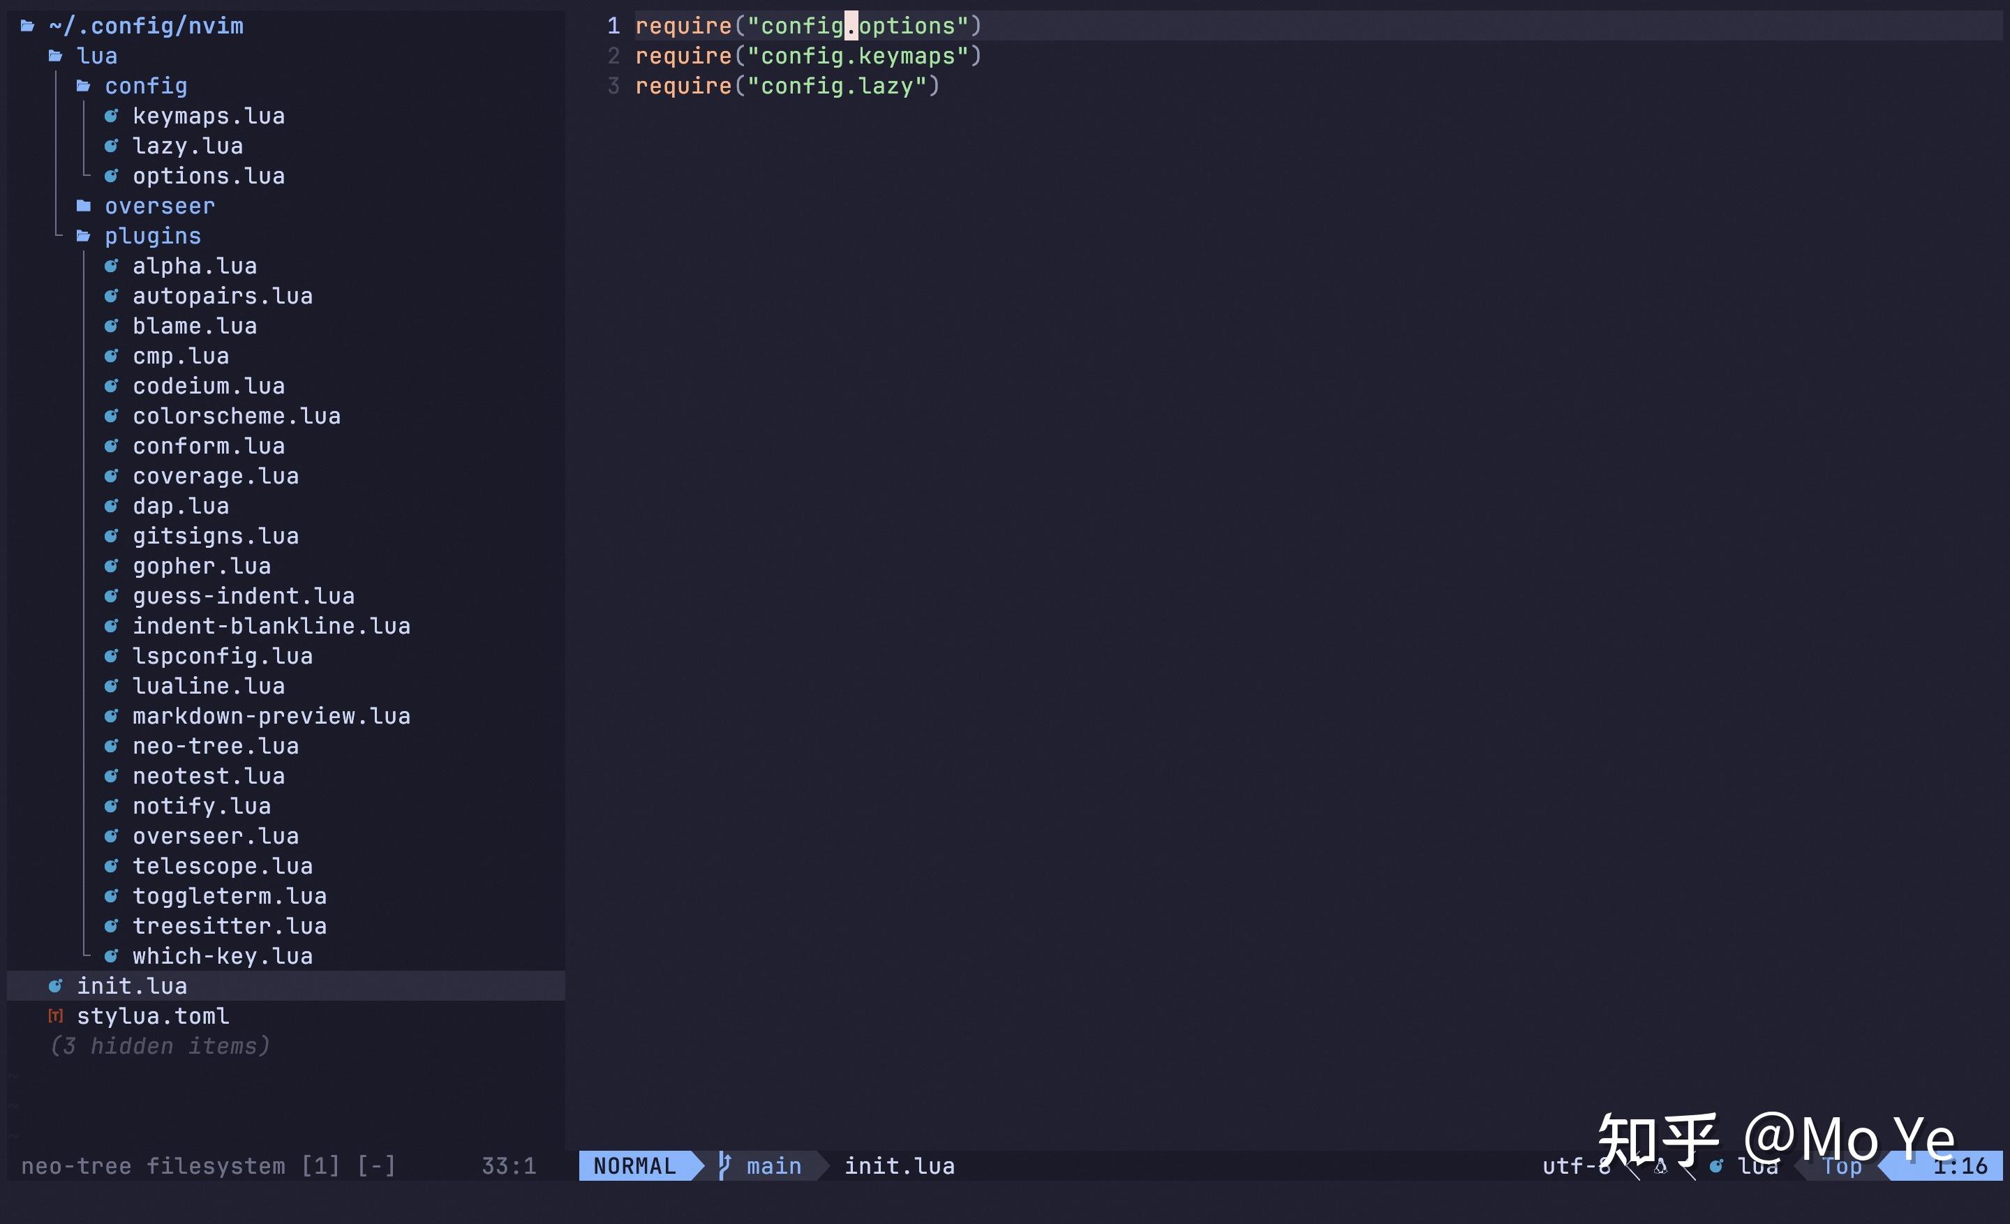
Task: Click the utf-8 encoding indicator
Action: click(1574, 1166)
